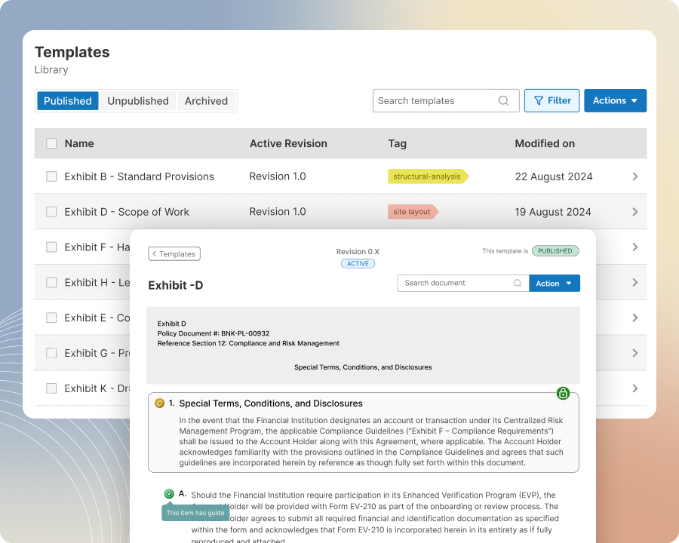Click the PUBLISHED status badge
This screenshot has height=543, width=679.
pyautogui.click(x=555, y=250)
